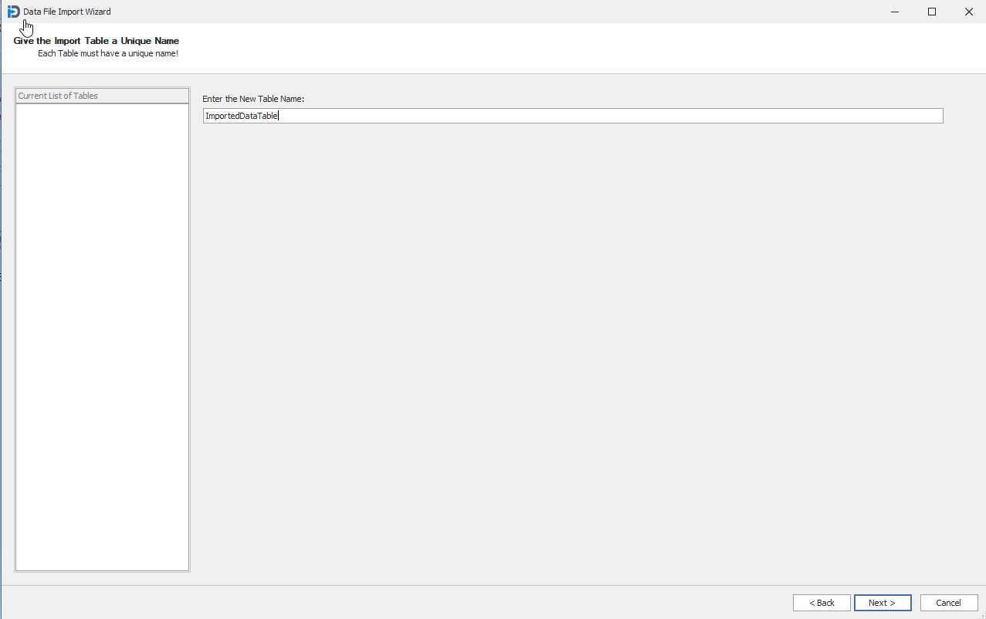Click the Current List of Tables header
Image resolution: width=986 pixels, height=619 pixels.
coord(102,96)
